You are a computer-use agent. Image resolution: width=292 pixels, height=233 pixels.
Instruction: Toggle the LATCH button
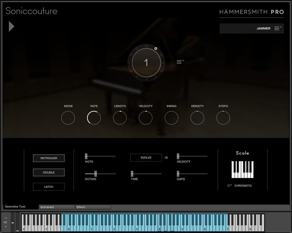click(49, 187)
